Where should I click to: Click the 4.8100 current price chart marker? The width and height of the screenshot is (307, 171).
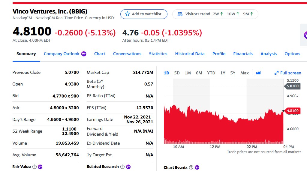[292, 111]
